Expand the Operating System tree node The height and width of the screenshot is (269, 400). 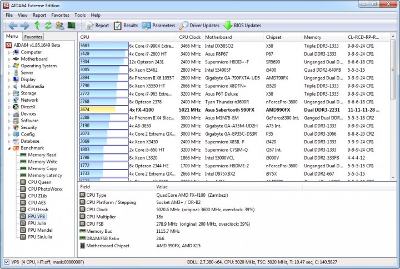coord(9,66)
